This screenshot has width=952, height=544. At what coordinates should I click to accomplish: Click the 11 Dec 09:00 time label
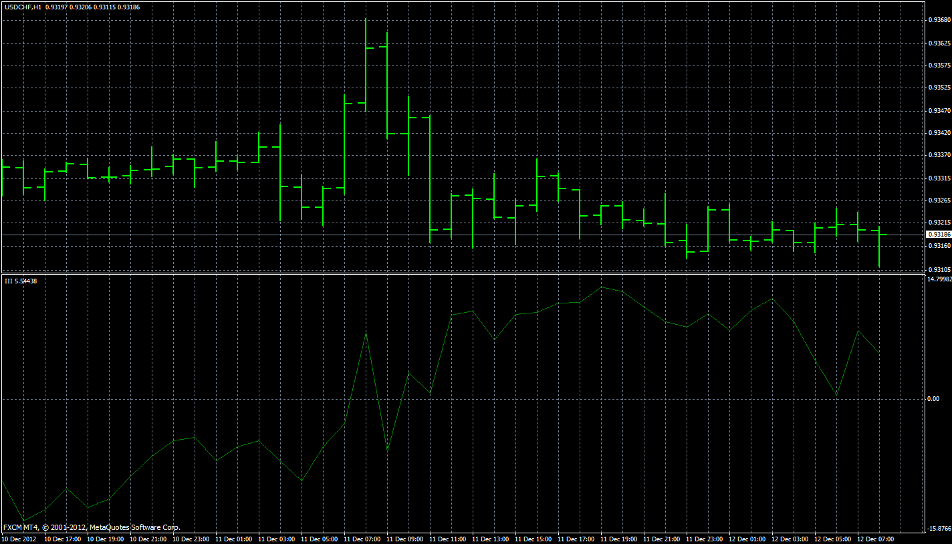pyautogui.click(x=406, y=539)
